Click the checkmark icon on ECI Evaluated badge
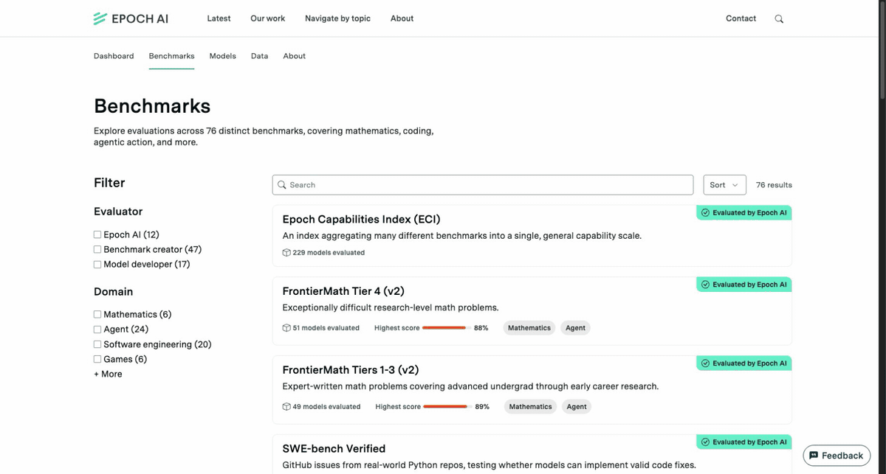 point(705,212)
